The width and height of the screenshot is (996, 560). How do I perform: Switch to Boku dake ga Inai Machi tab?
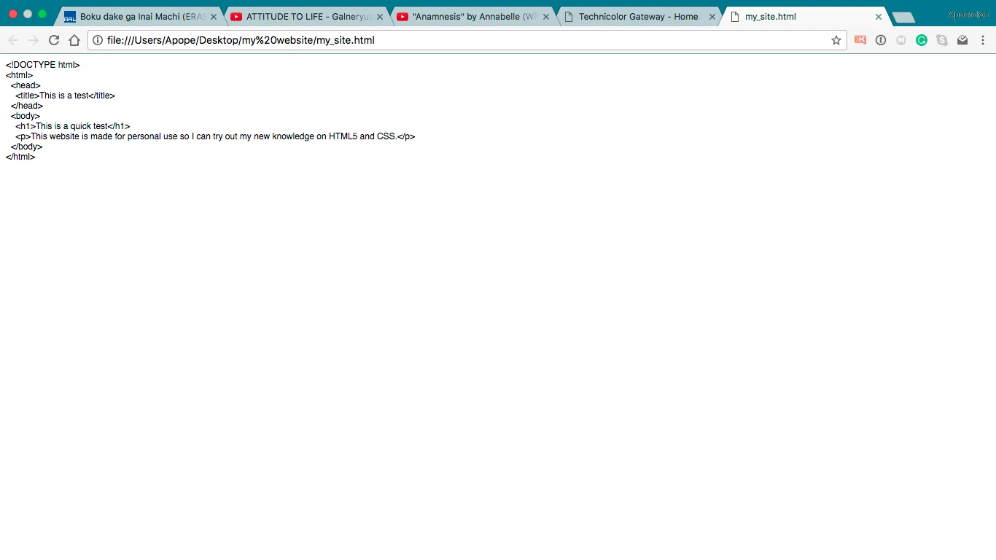coord(141,16)
